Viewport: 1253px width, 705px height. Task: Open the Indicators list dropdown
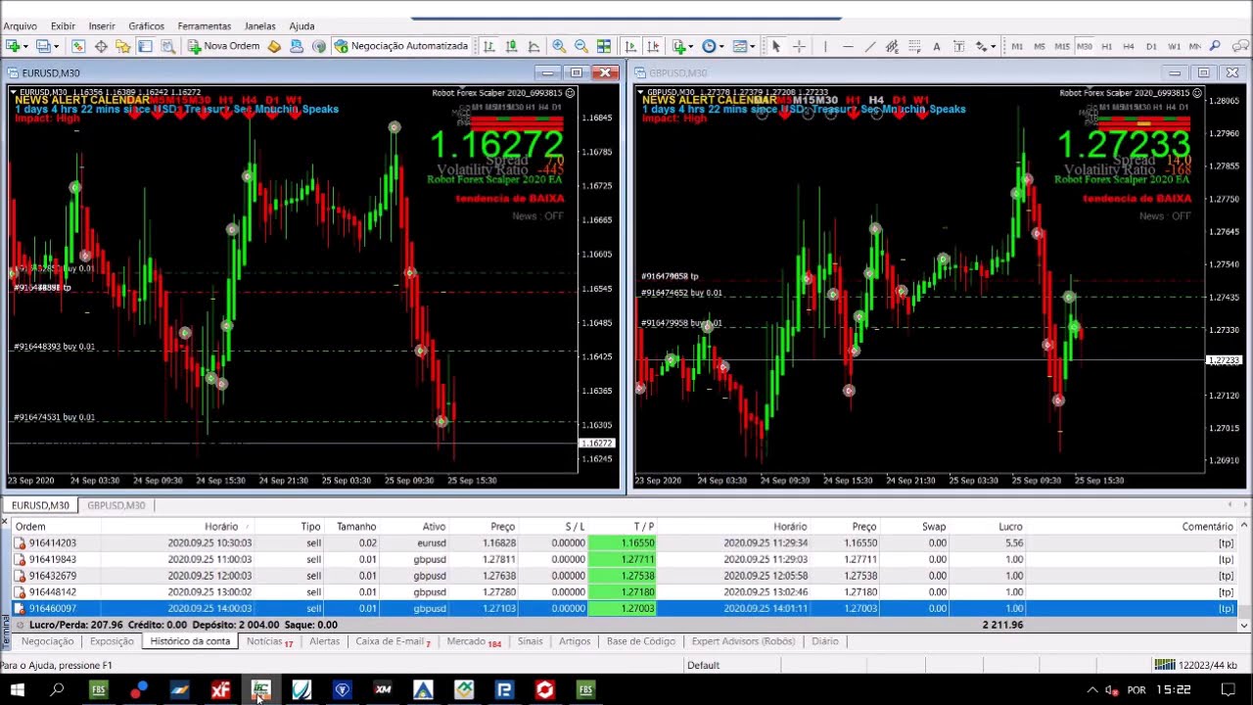click(x=682, y=46)
